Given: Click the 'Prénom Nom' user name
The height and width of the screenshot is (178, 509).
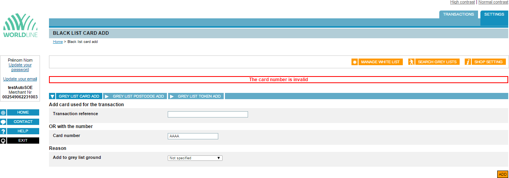Looking at the screenshot, I should point(20,60).
